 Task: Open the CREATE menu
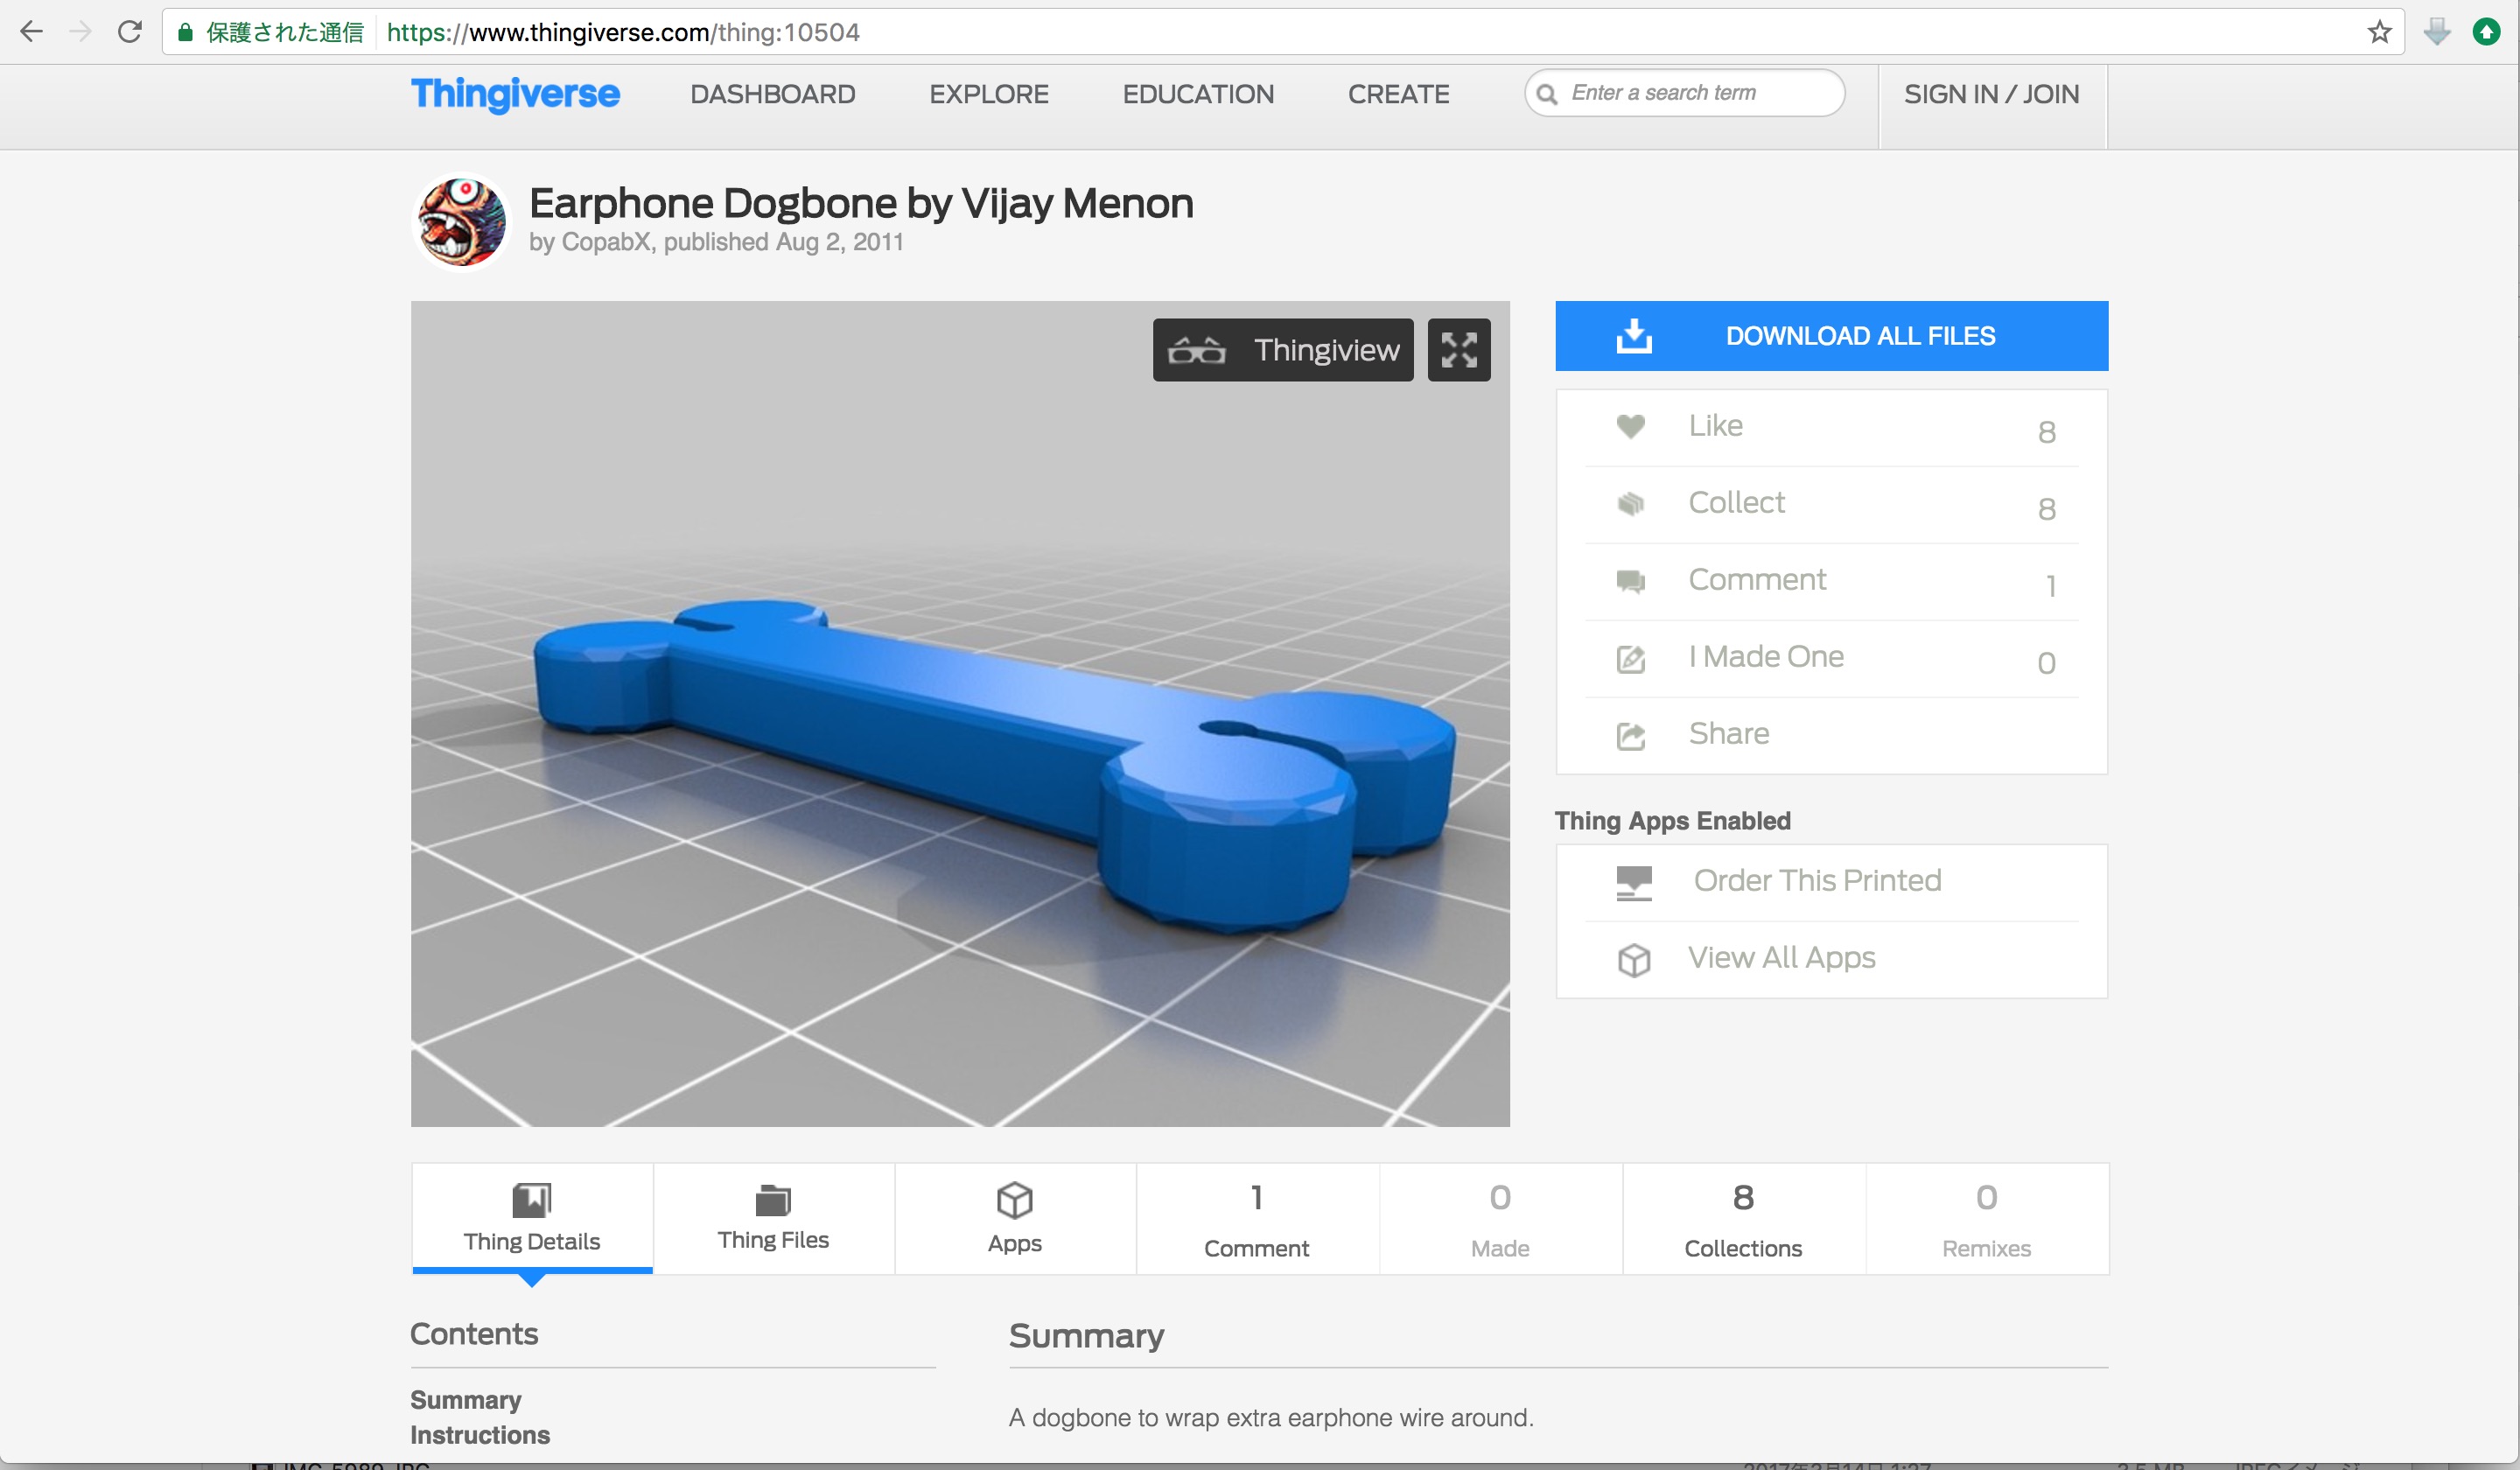click(1397, 94)
